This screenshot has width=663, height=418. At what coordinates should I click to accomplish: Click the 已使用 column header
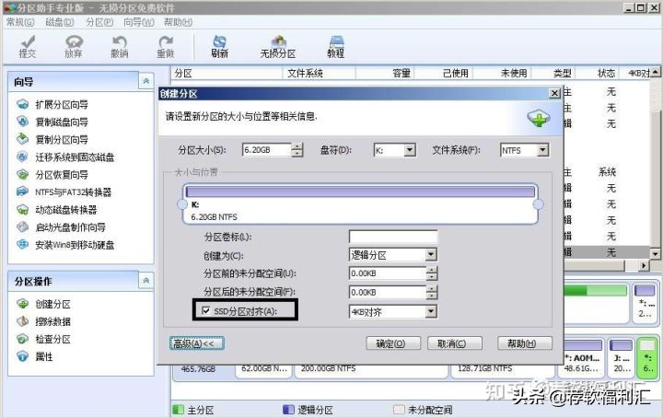[444, 73]
